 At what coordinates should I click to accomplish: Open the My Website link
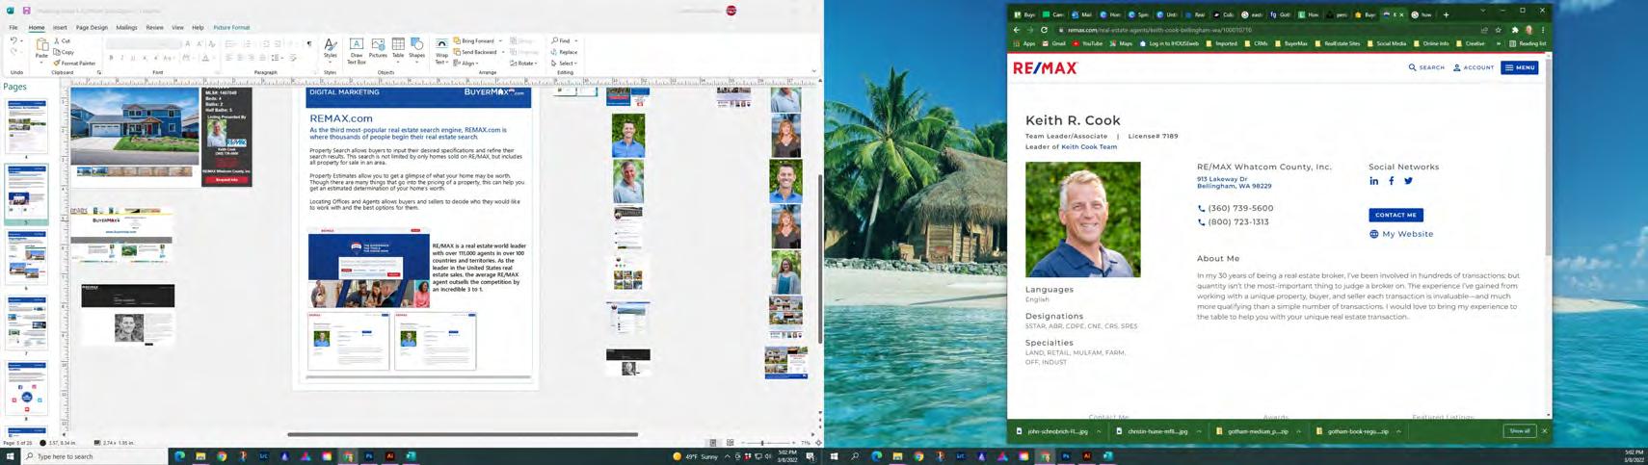[x=1401, y=234]
